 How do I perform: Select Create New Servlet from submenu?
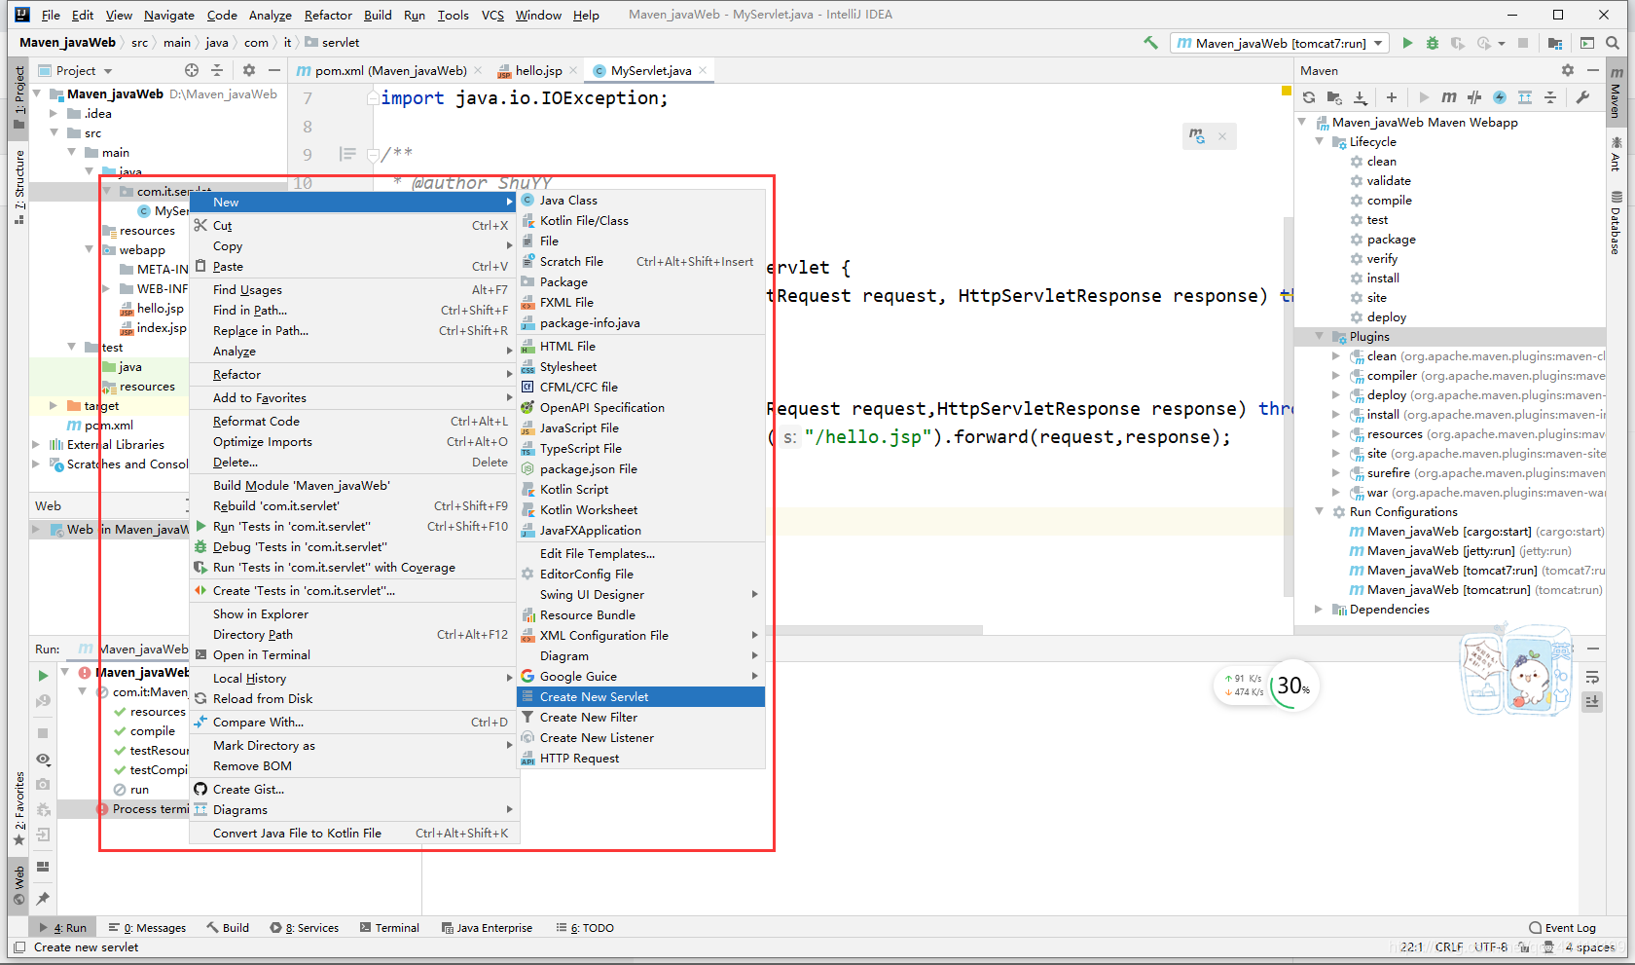(x=640, y=697)
